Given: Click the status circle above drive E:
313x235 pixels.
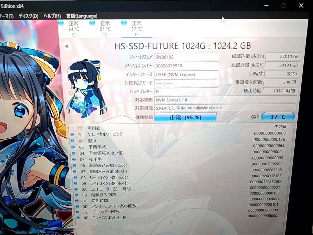Looking at the screenshot, I should (x=124, y=22).
